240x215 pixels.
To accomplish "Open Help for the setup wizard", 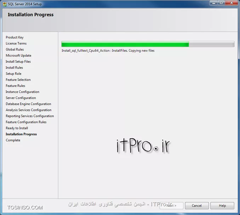I will [222, 205].
